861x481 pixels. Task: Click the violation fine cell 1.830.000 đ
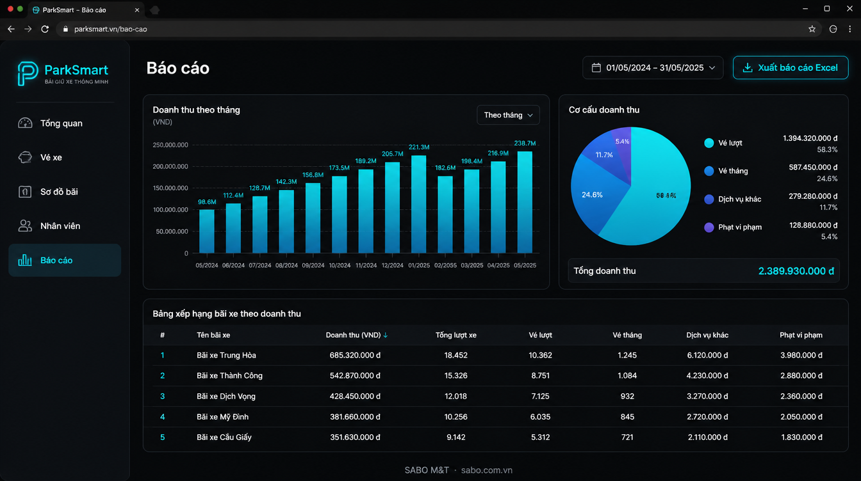point(801,438)
